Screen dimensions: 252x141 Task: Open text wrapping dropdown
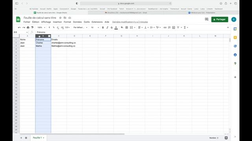(x=152, y=27)
